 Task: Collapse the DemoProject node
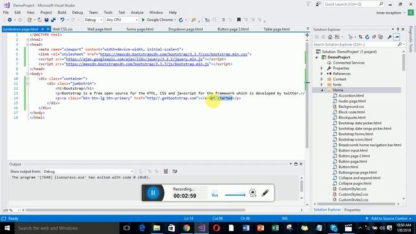pyautogui.click(x=317, y=57)
